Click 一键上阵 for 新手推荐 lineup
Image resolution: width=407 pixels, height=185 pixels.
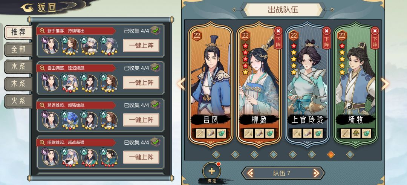(141, 46)
